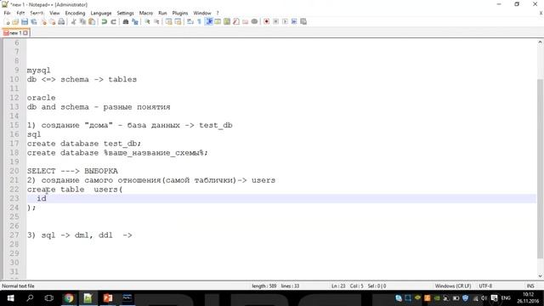544x306 pixels.
Task: Click text 'create database test_db;'
Action: click(84, 144)
